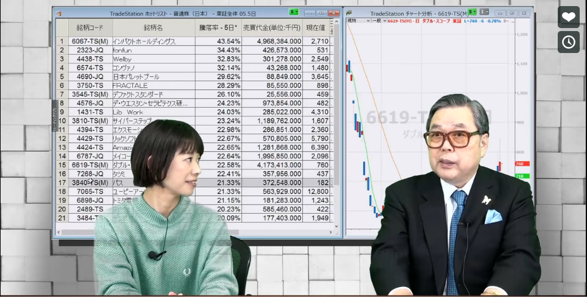Click the hot list window's title bar app icon

tap(59, 13)
